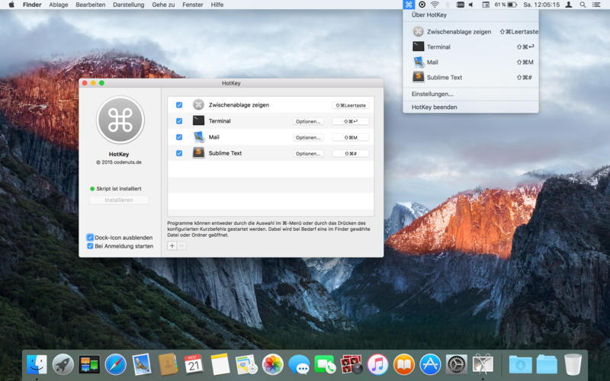Click the user account silhouette in menu bar

pos(568,5)
